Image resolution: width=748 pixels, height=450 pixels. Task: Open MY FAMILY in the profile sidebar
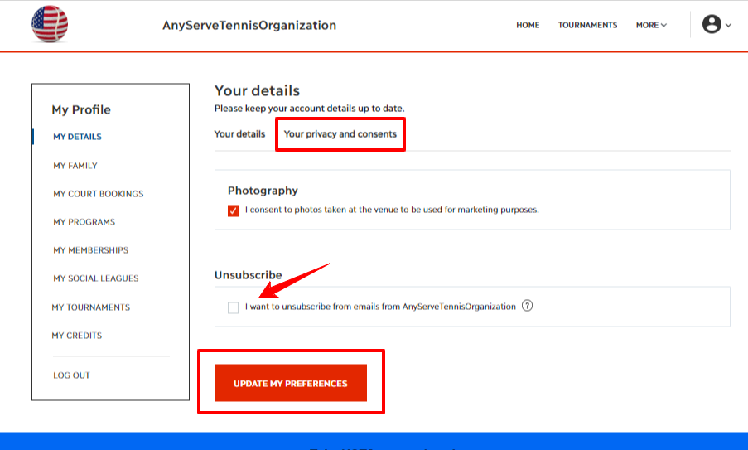coord(75,166)
